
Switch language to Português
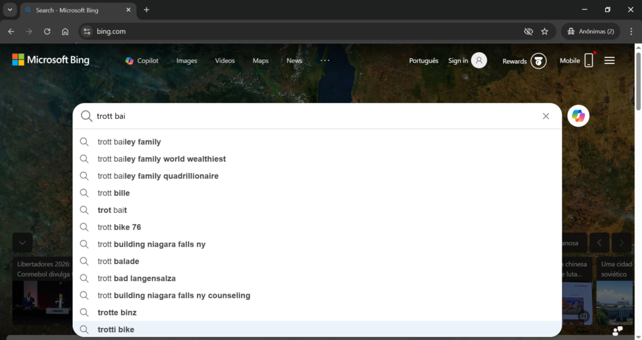pyautogui.click(x=423, y=61)
